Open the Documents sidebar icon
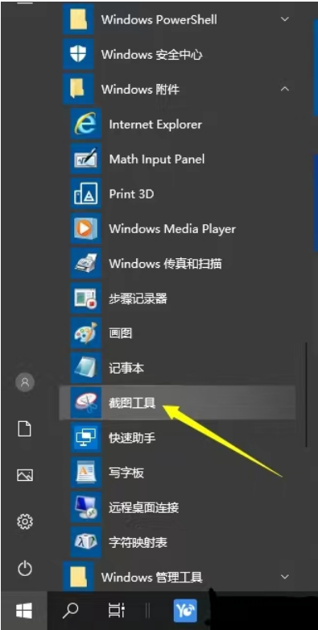The width and height of the screenshot is (318, 630). pos(25,428)
